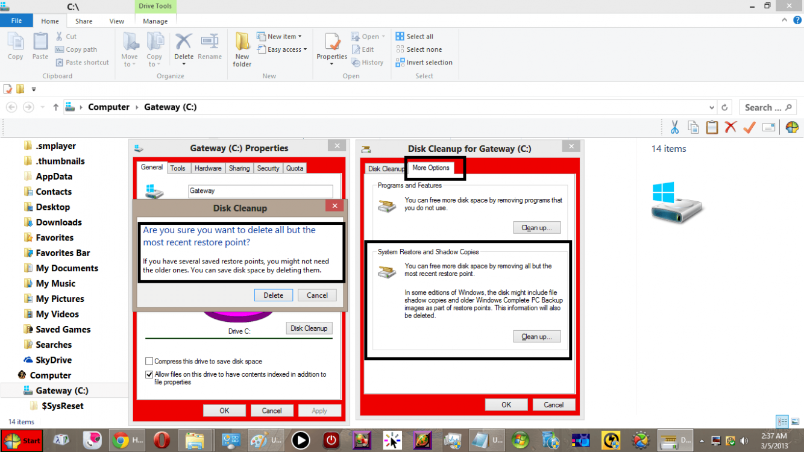Open the Customize Quick Access Toolbar arrow
The height and width of the screenshot is (452, 804).
34,89
